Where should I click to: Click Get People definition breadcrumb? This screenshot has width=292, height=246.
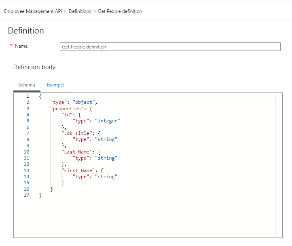[120, 11]
